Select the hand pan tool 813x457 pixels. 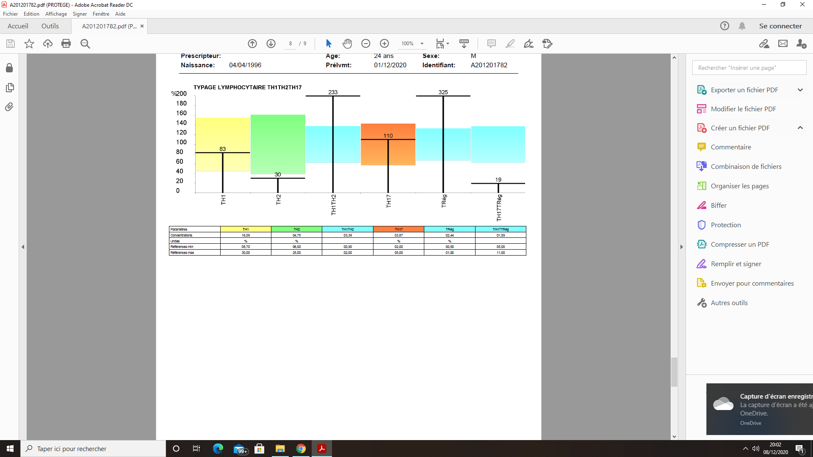347,44
